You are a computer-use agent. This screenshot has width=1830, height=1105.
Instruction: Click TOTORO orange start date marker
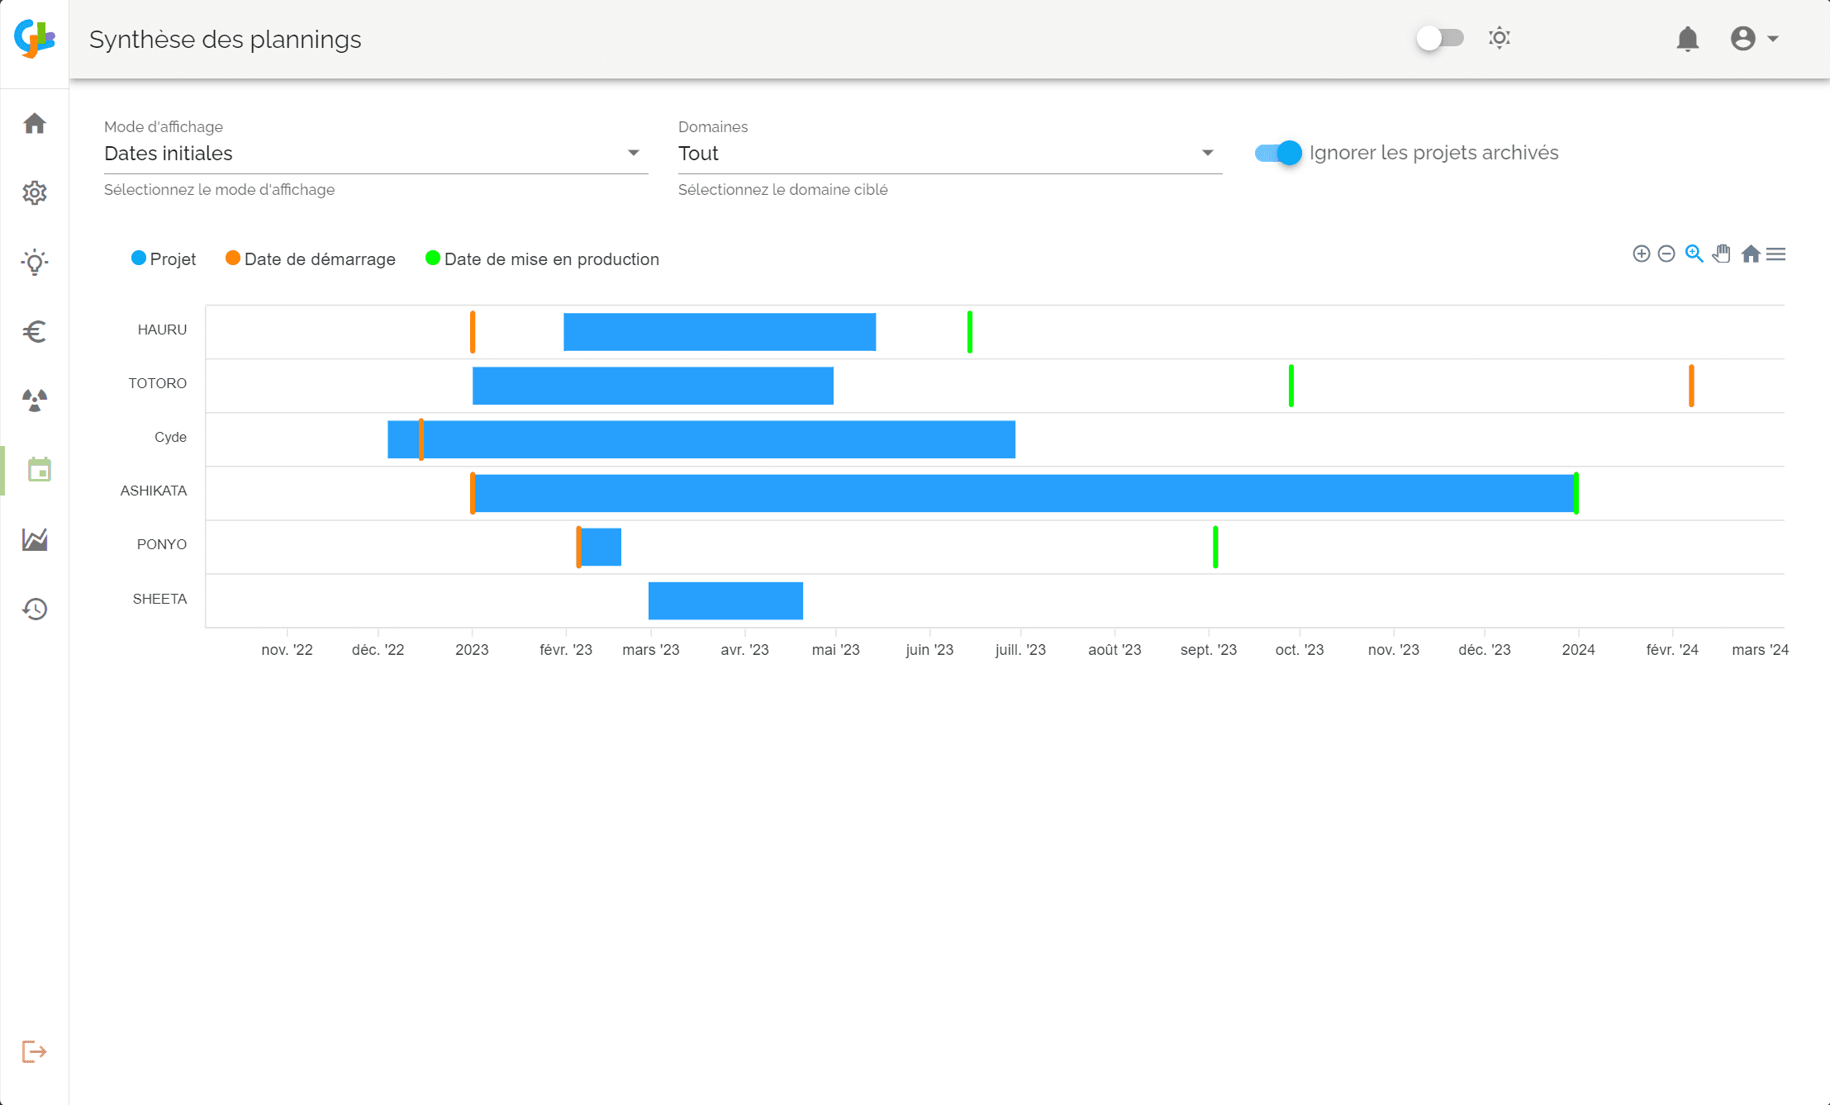1691,386
